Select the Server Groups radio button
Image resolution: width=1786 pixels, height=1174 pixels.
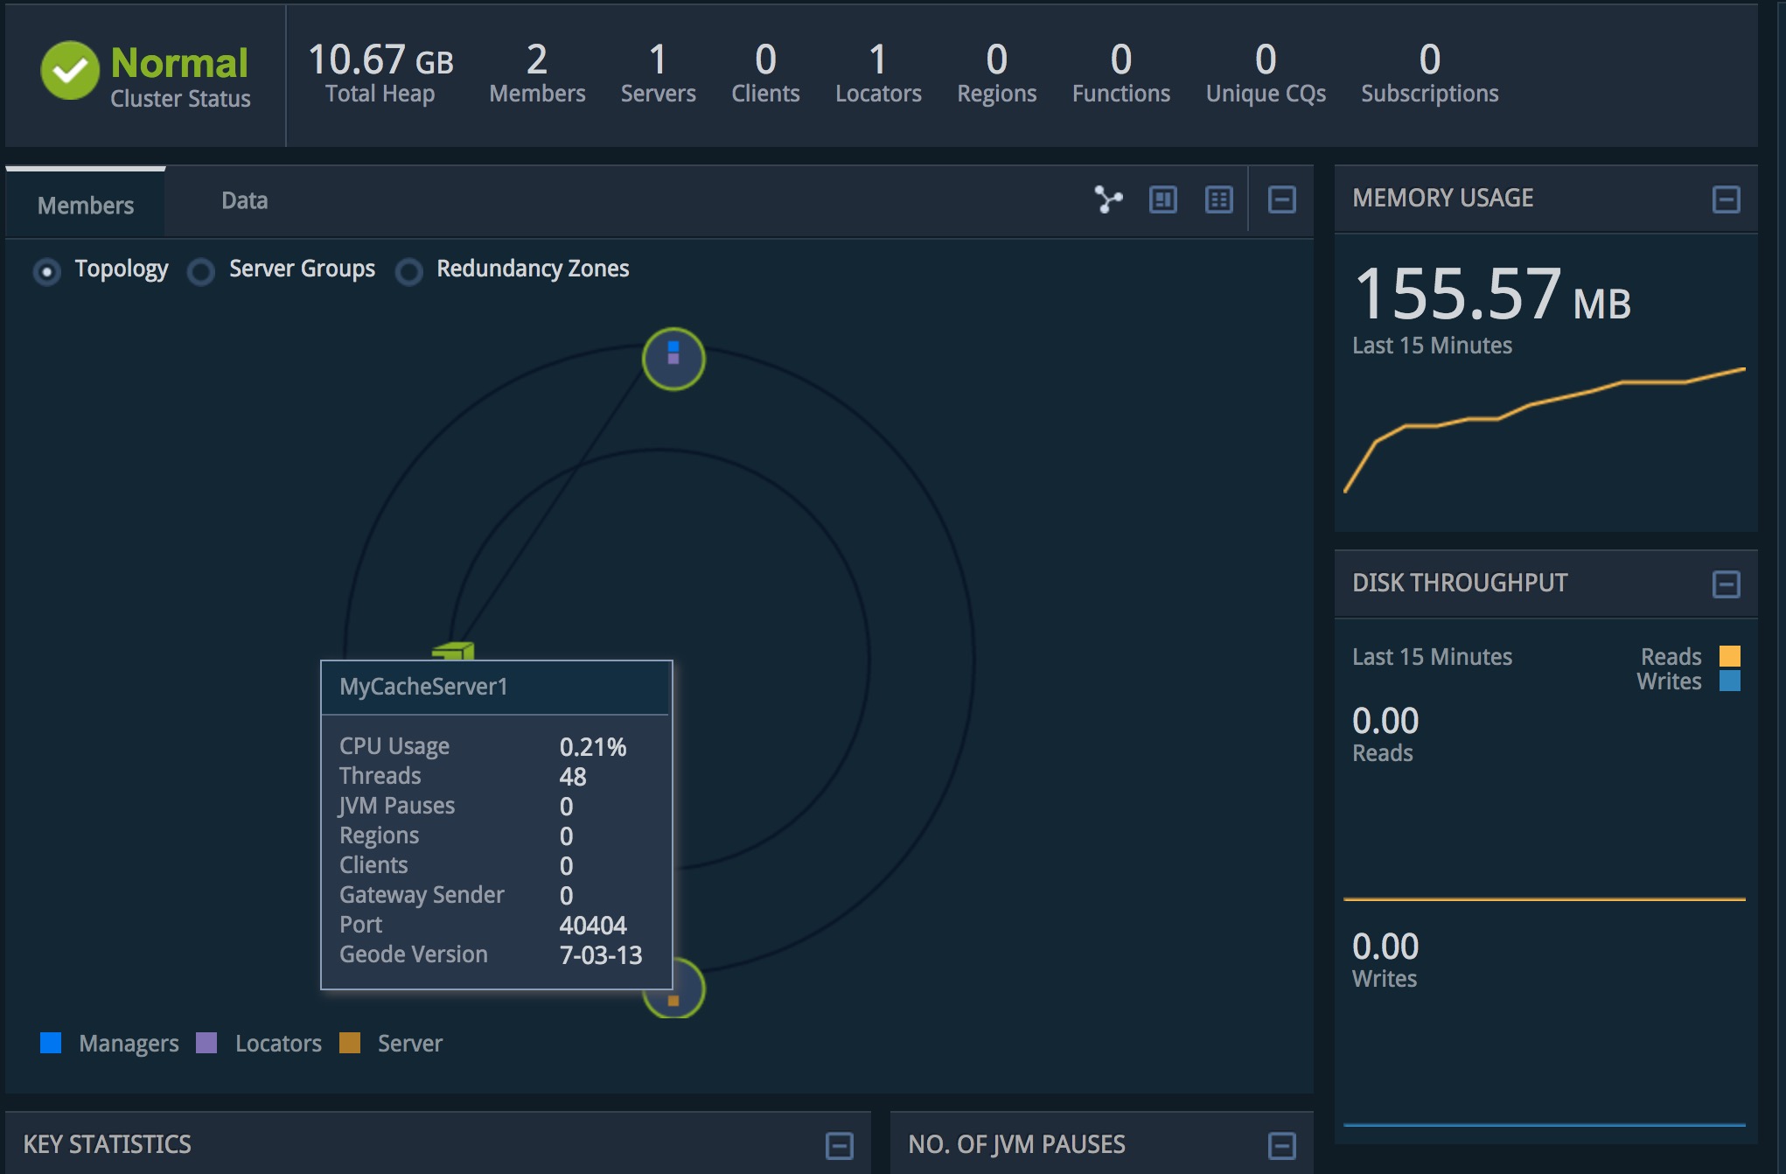(201, 271)
